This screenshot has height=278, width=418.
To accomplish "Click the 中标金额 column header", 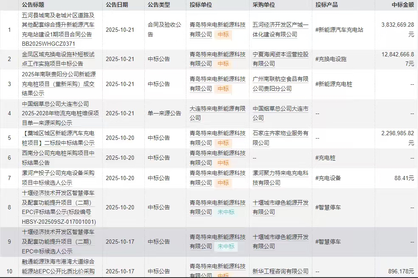I will pos(403,5).
